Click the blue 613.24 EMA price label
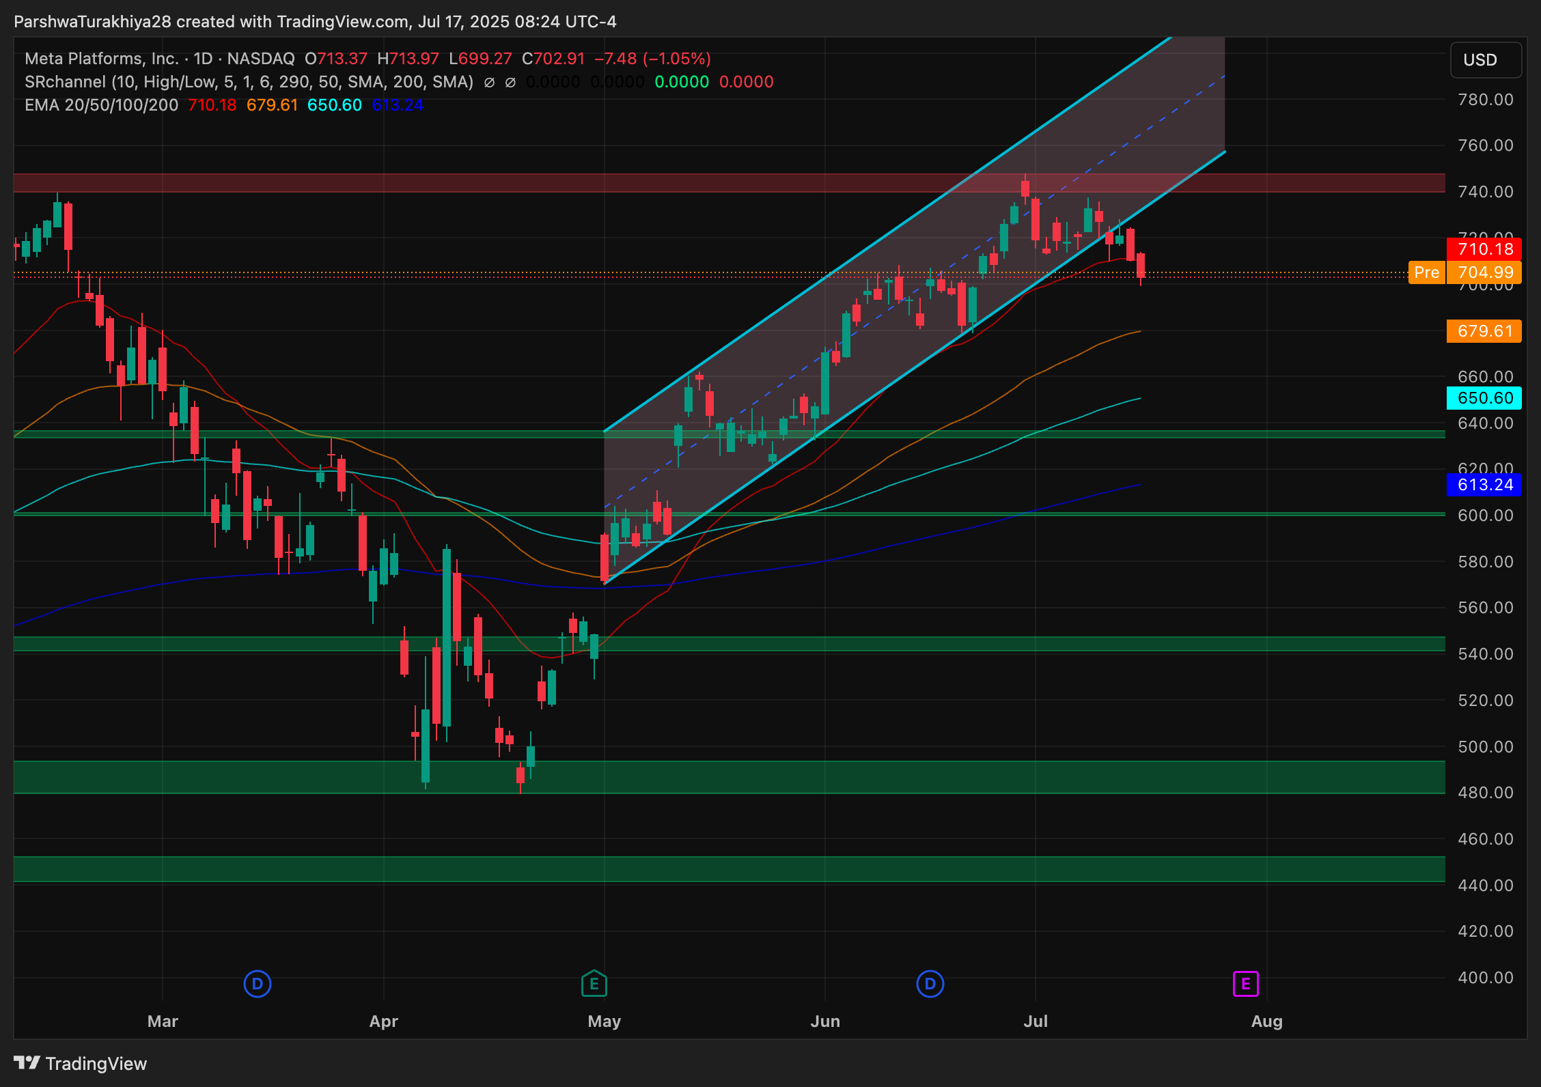The image size is (1541, 1087). 1484,485
